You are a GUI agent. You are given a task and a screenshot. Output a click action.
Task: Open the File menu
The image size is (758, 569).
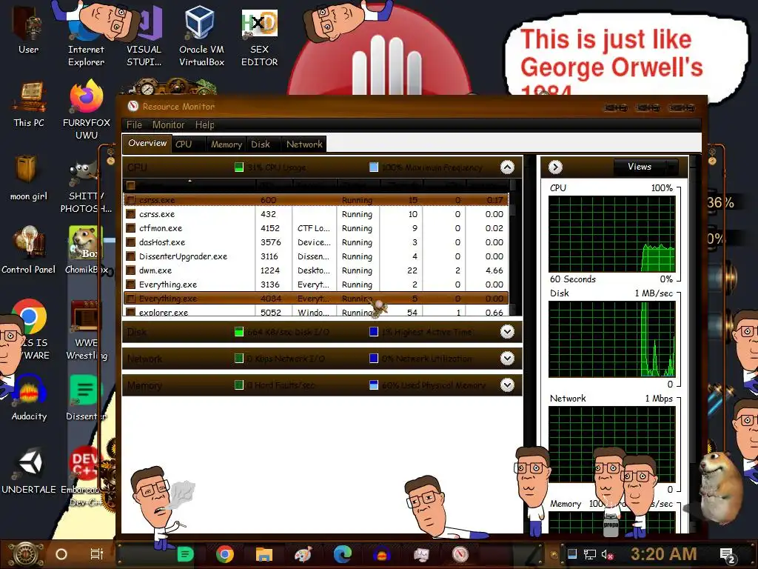pos(135,124)
